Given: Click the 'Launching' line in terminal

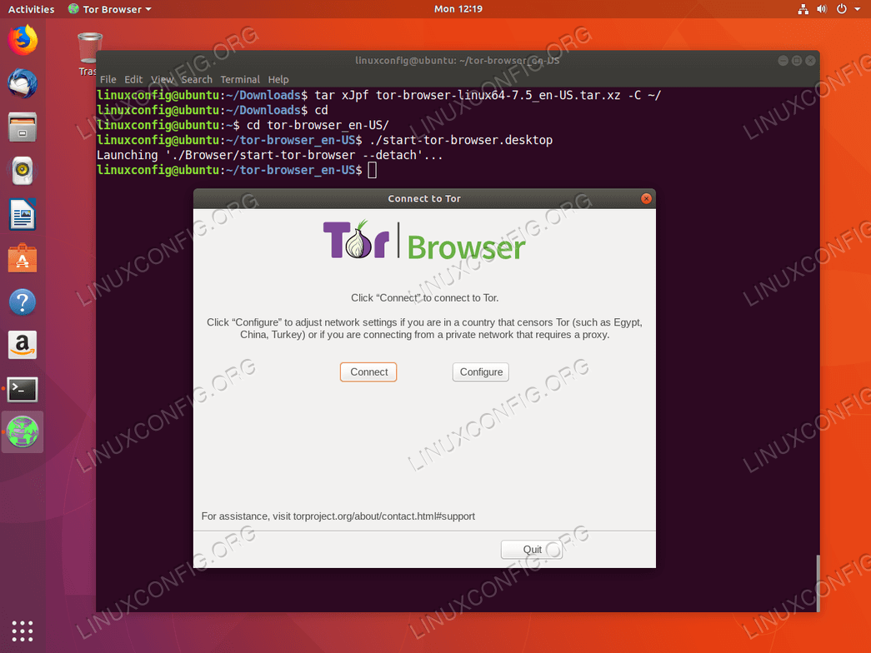Looking at the screenshot, I should [270, 156].
